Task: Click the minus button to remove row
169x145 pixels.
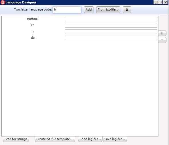Action: 162,40
